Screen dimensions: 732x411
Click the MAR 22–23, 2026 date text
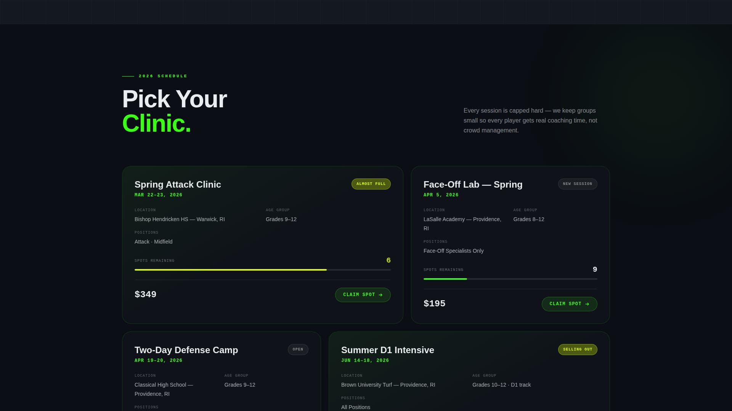(x=158, y=195)
